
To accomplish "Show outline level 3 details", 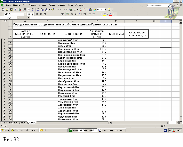I will [x=6, y=21].
